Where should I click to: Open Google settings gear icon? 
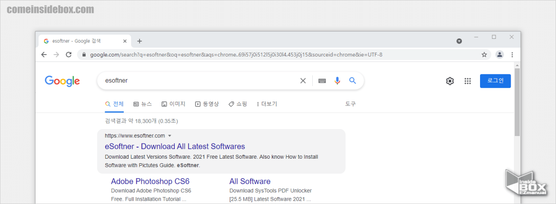[x=450, y=81]
